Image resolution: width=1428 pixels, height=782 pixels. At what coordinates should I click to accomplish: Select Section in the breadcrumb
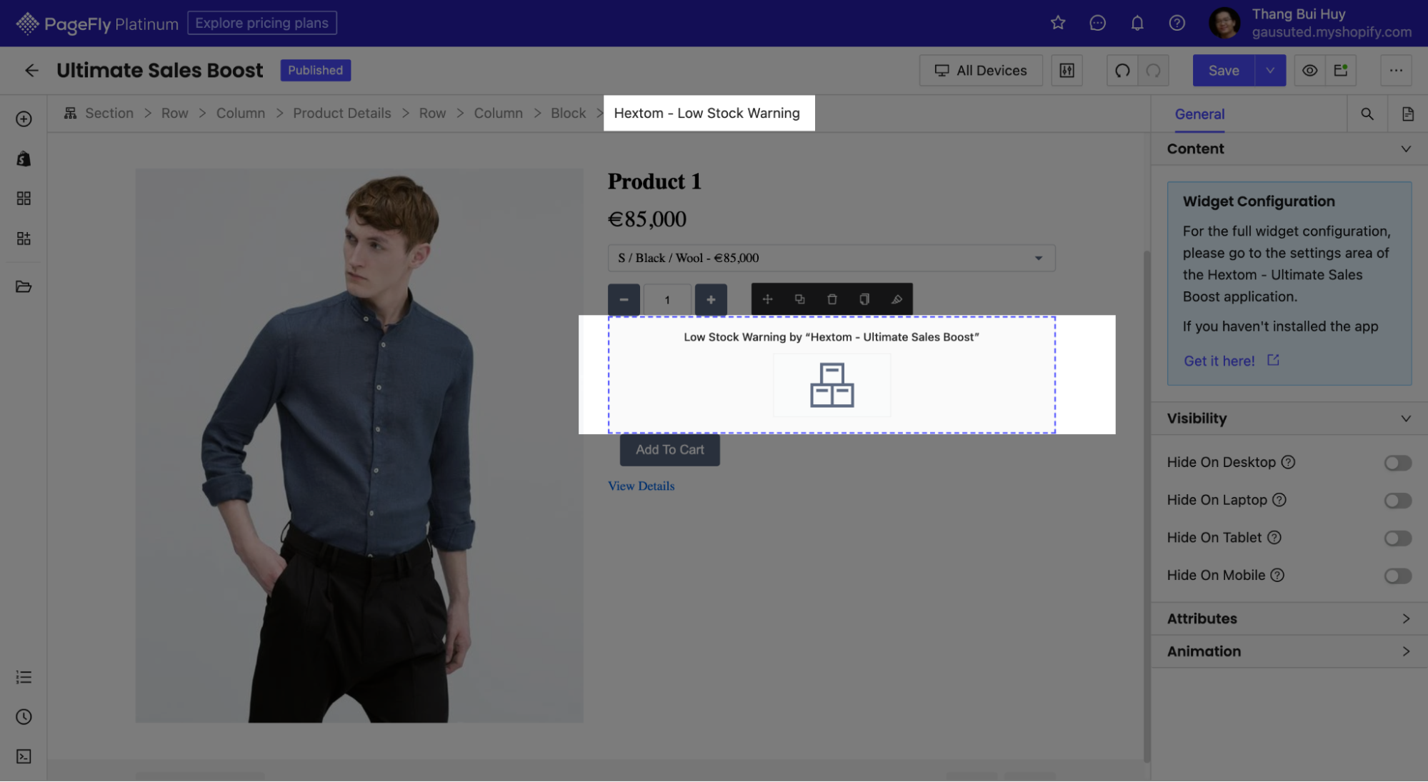pyautogui.click(x=109, y=113)
